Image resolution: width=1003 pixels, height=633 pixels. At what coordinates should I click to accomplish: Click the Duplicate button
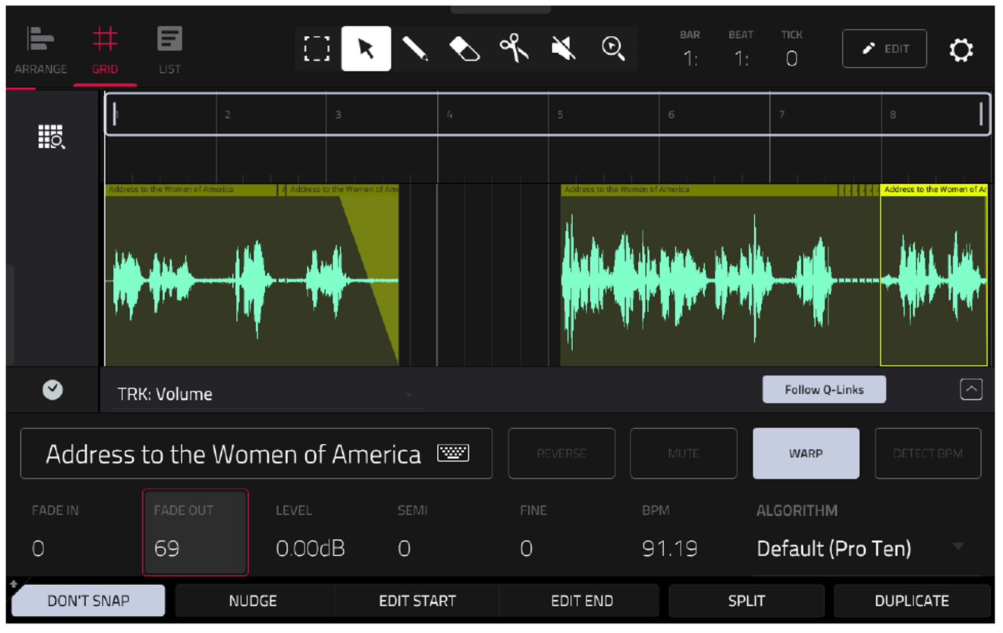click(x=912, y=601)
